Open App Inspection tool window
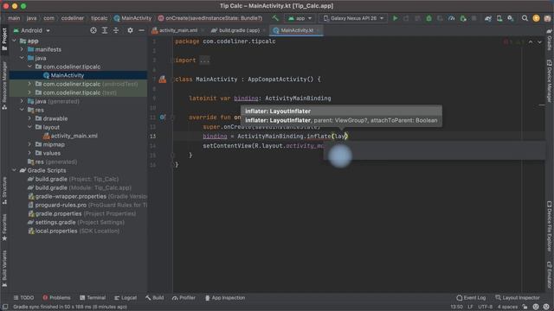 (225, 297)
